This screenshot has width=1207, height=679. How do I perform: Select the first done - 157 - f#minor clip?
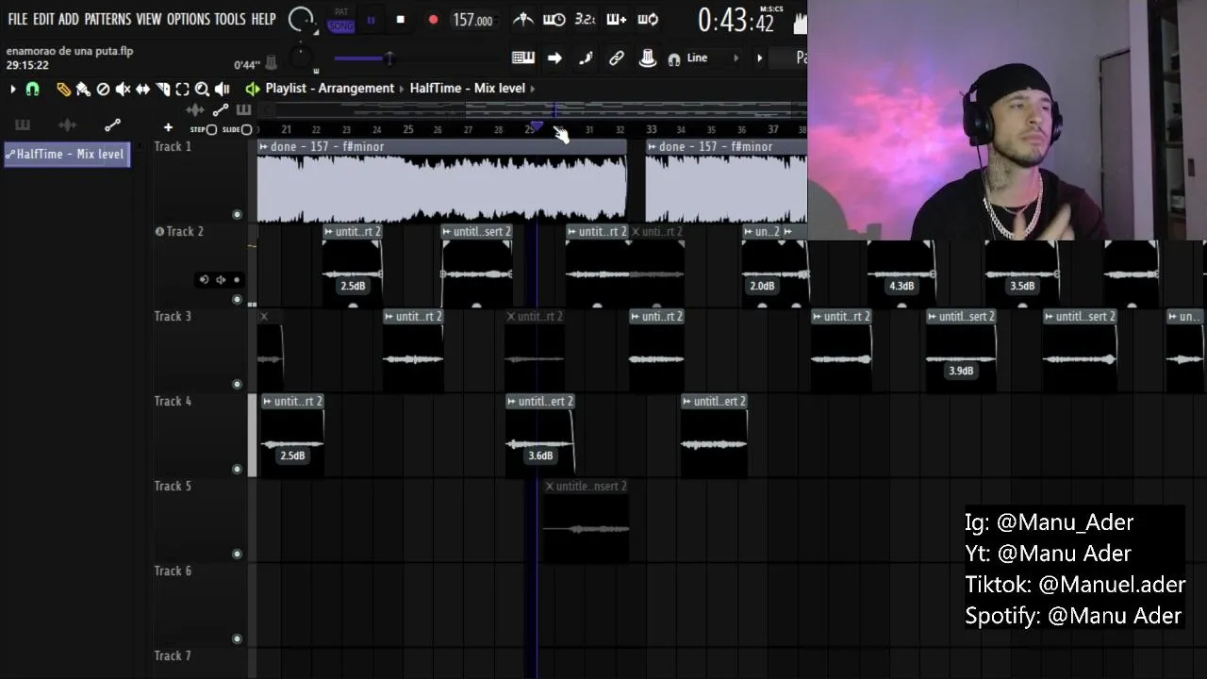[x=441, y=181]
